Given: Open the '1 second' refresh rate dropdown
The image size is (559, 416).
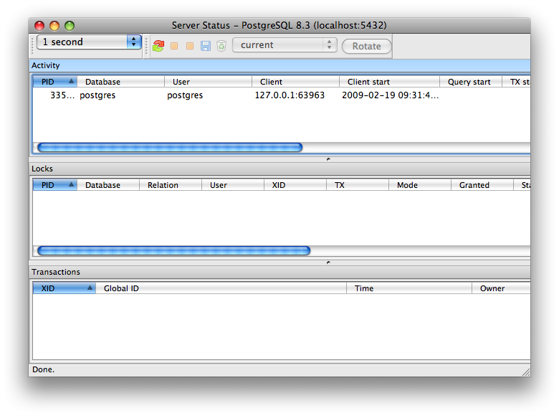Looking at the screenshot, I should (x=89, y=42).
